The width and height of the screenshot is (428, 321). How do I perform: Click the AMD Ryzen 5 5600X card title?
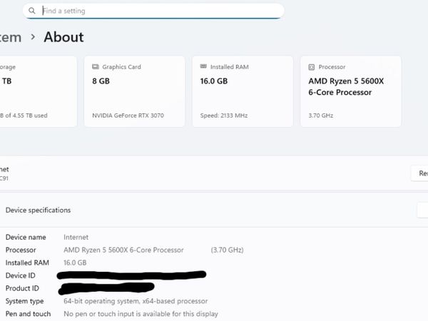coord(346,86)
